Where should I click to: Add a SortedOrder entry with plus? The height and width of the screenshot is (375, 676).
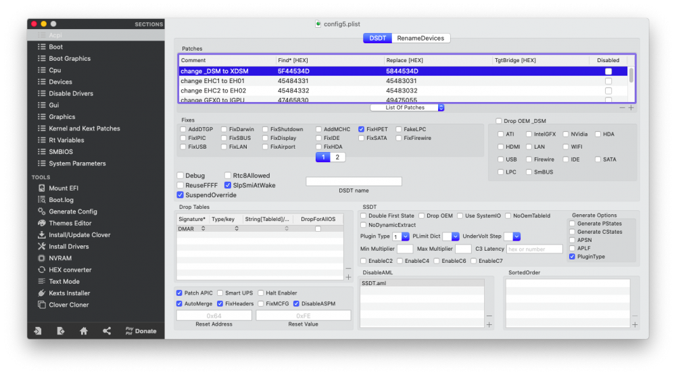635,324
